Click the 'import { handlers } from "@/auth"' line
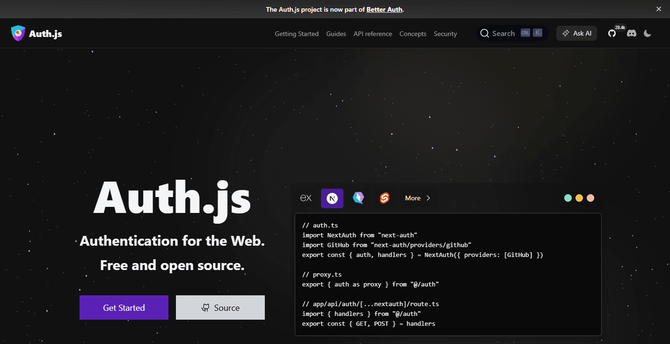Screen dimensions: 670x344 coord(362,314)
